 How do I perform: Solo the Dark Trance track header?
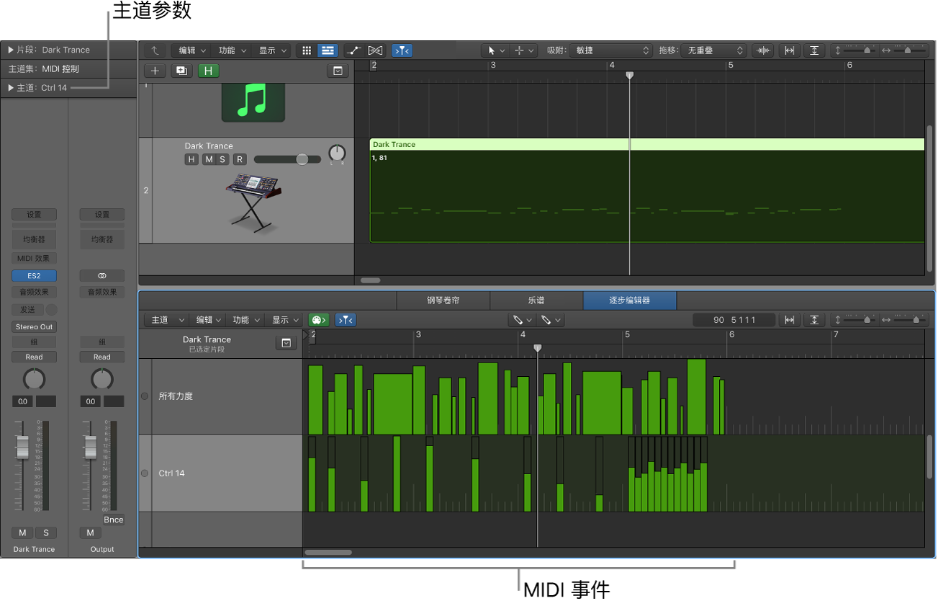[x=222, y=159]
